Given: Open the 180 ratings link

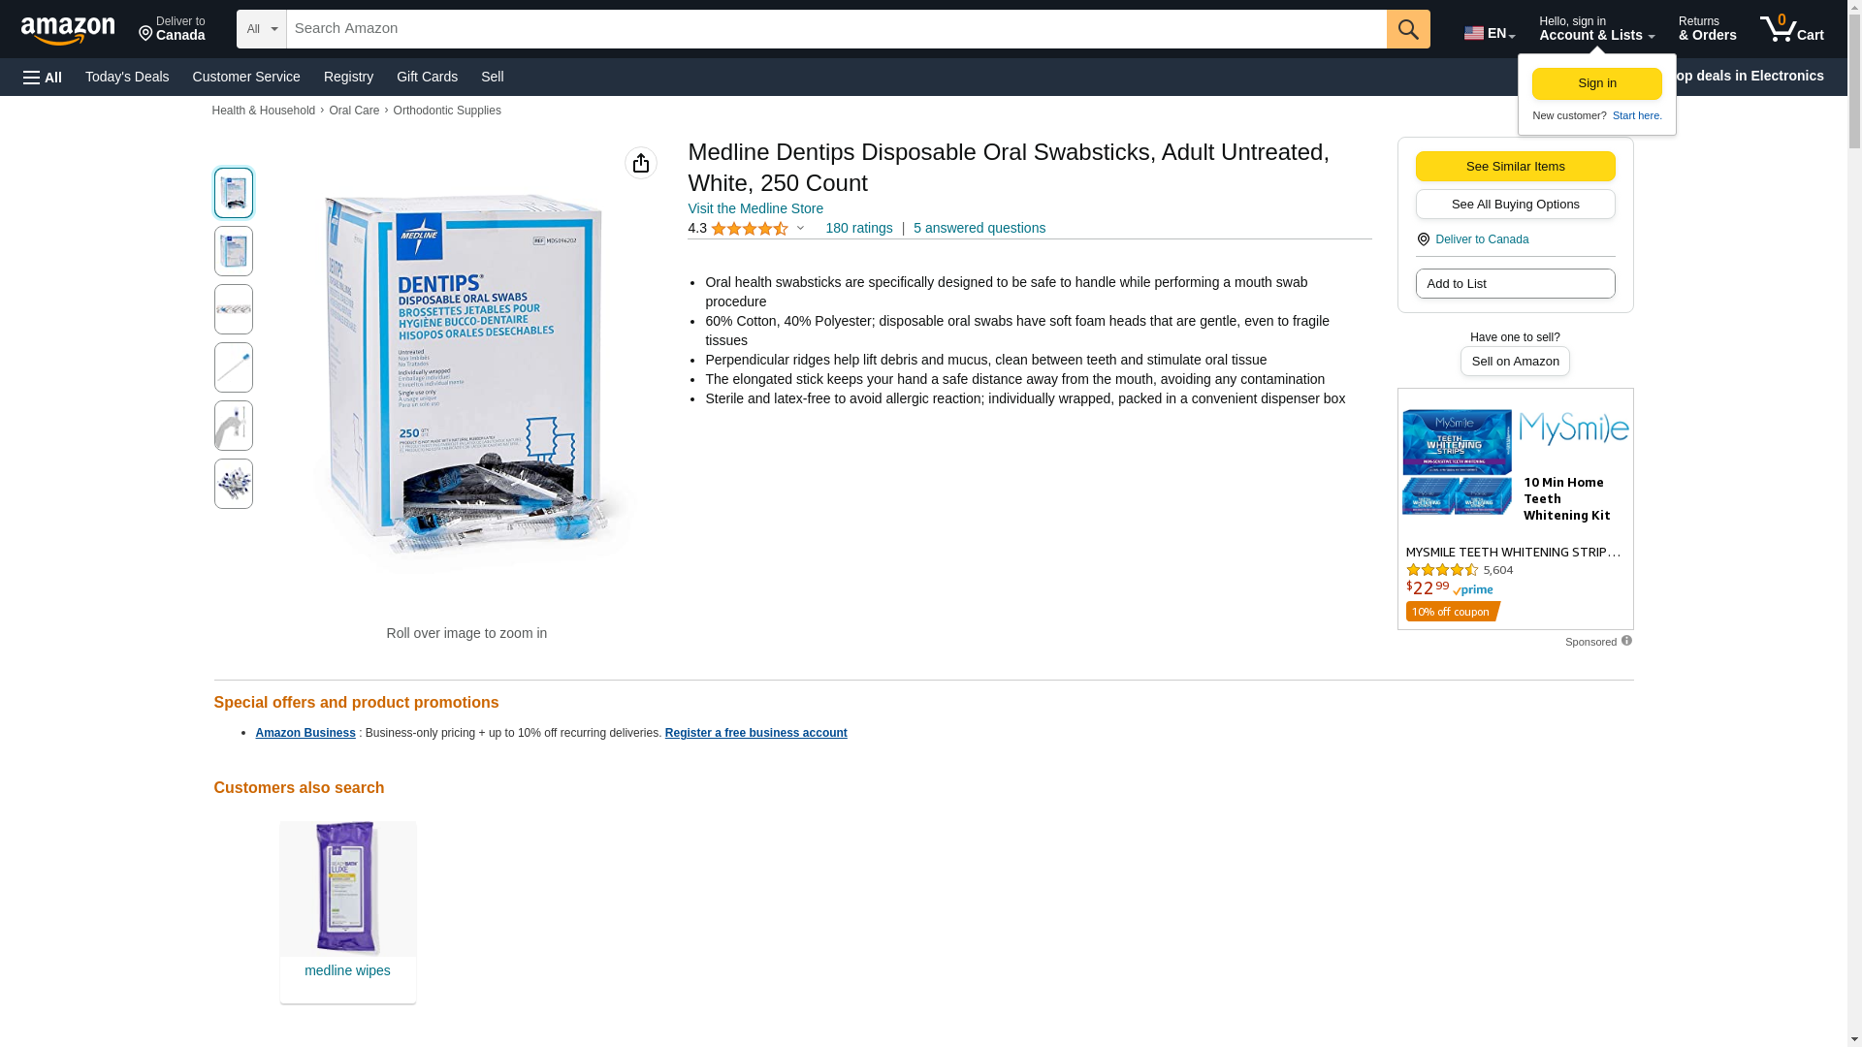Looking at the screenshot, I should tap(858, 229).
